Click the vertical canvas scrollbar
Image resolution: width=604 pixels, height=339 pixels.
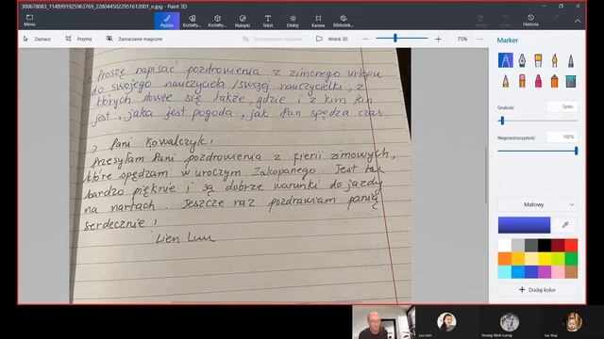486,176
